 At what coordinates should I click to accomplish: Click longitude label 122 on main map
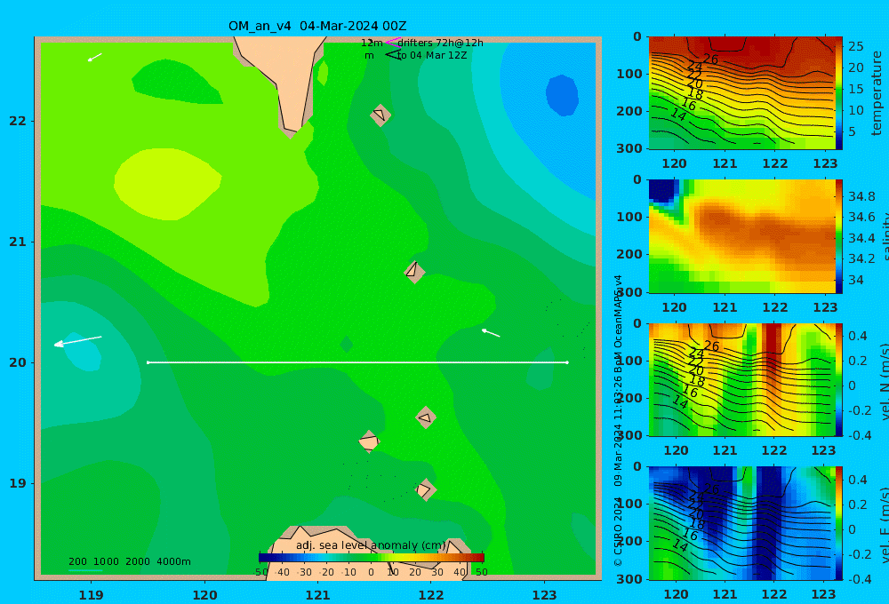click(x=431, y=595)
